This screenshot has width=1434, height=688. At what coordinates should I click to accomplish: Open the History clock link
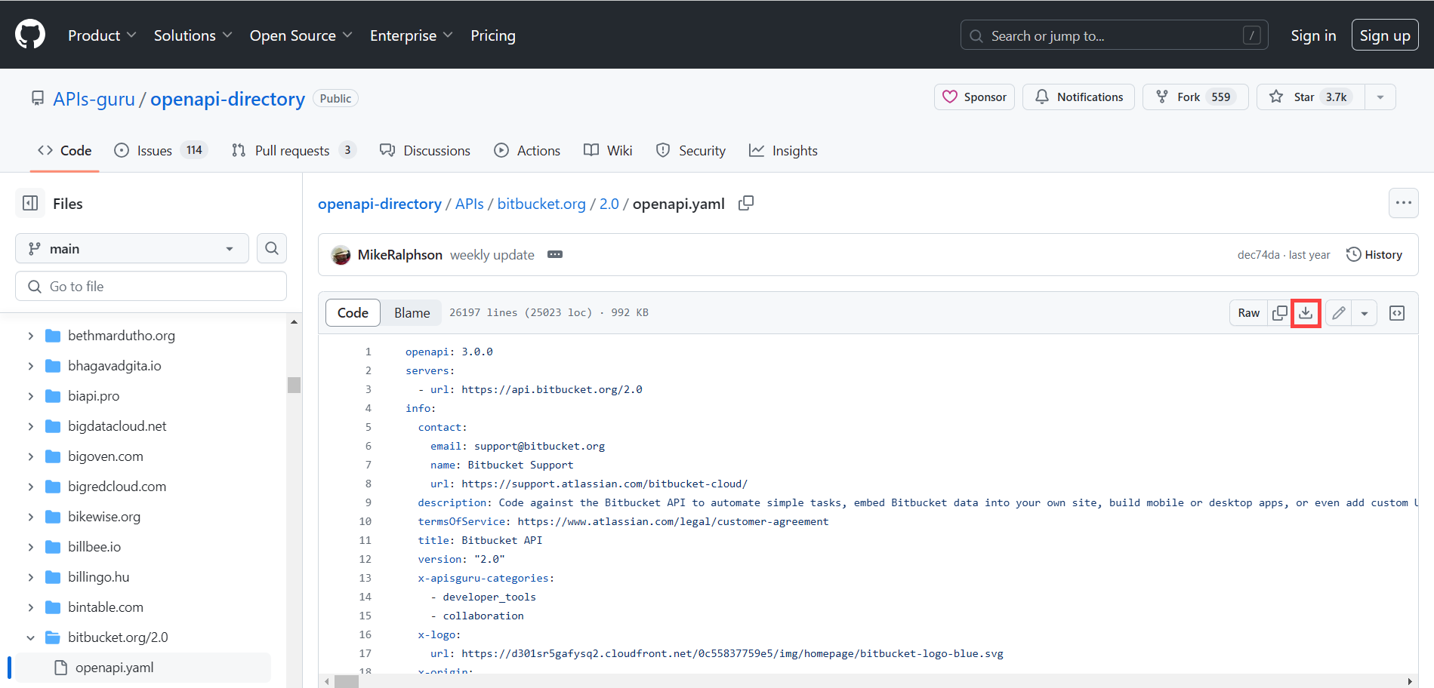(1374, 255)
